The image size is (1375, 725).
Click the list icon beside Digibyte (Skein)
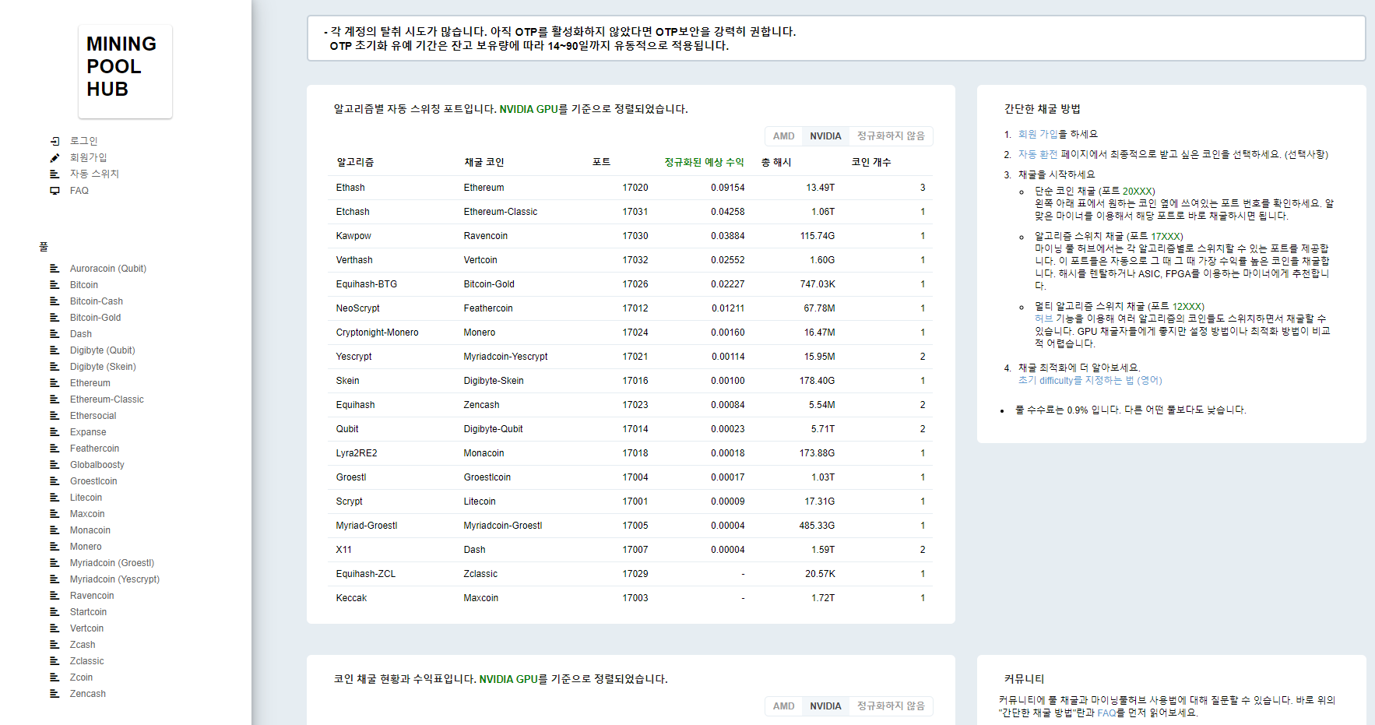55,367
